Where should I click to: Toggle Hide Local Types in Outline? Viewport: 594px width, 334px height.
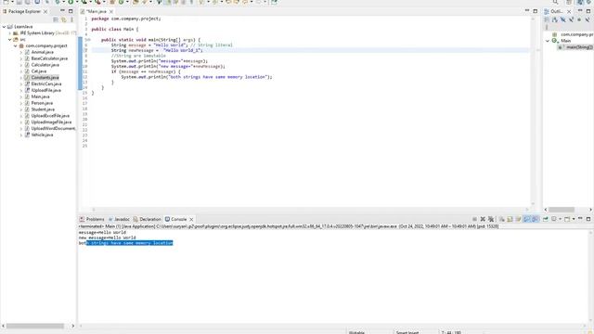tap(588, 19)
